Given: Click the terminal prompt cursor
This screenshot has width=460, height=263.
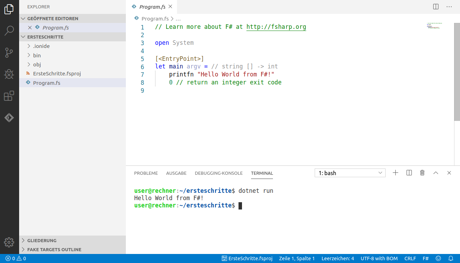Looking at the screenshot, I should tap(240, 206).
